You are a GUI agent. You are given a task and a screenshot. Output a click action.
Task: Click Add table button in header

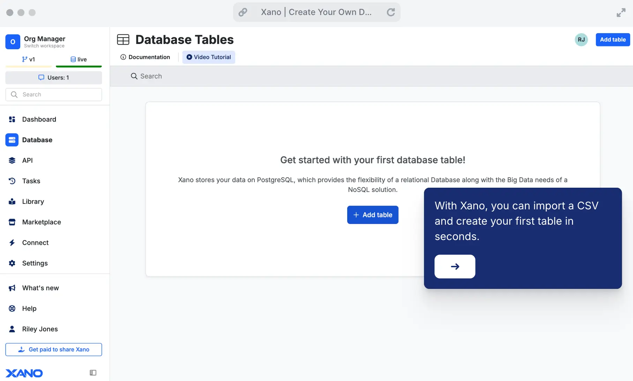[x=613, y=40]
